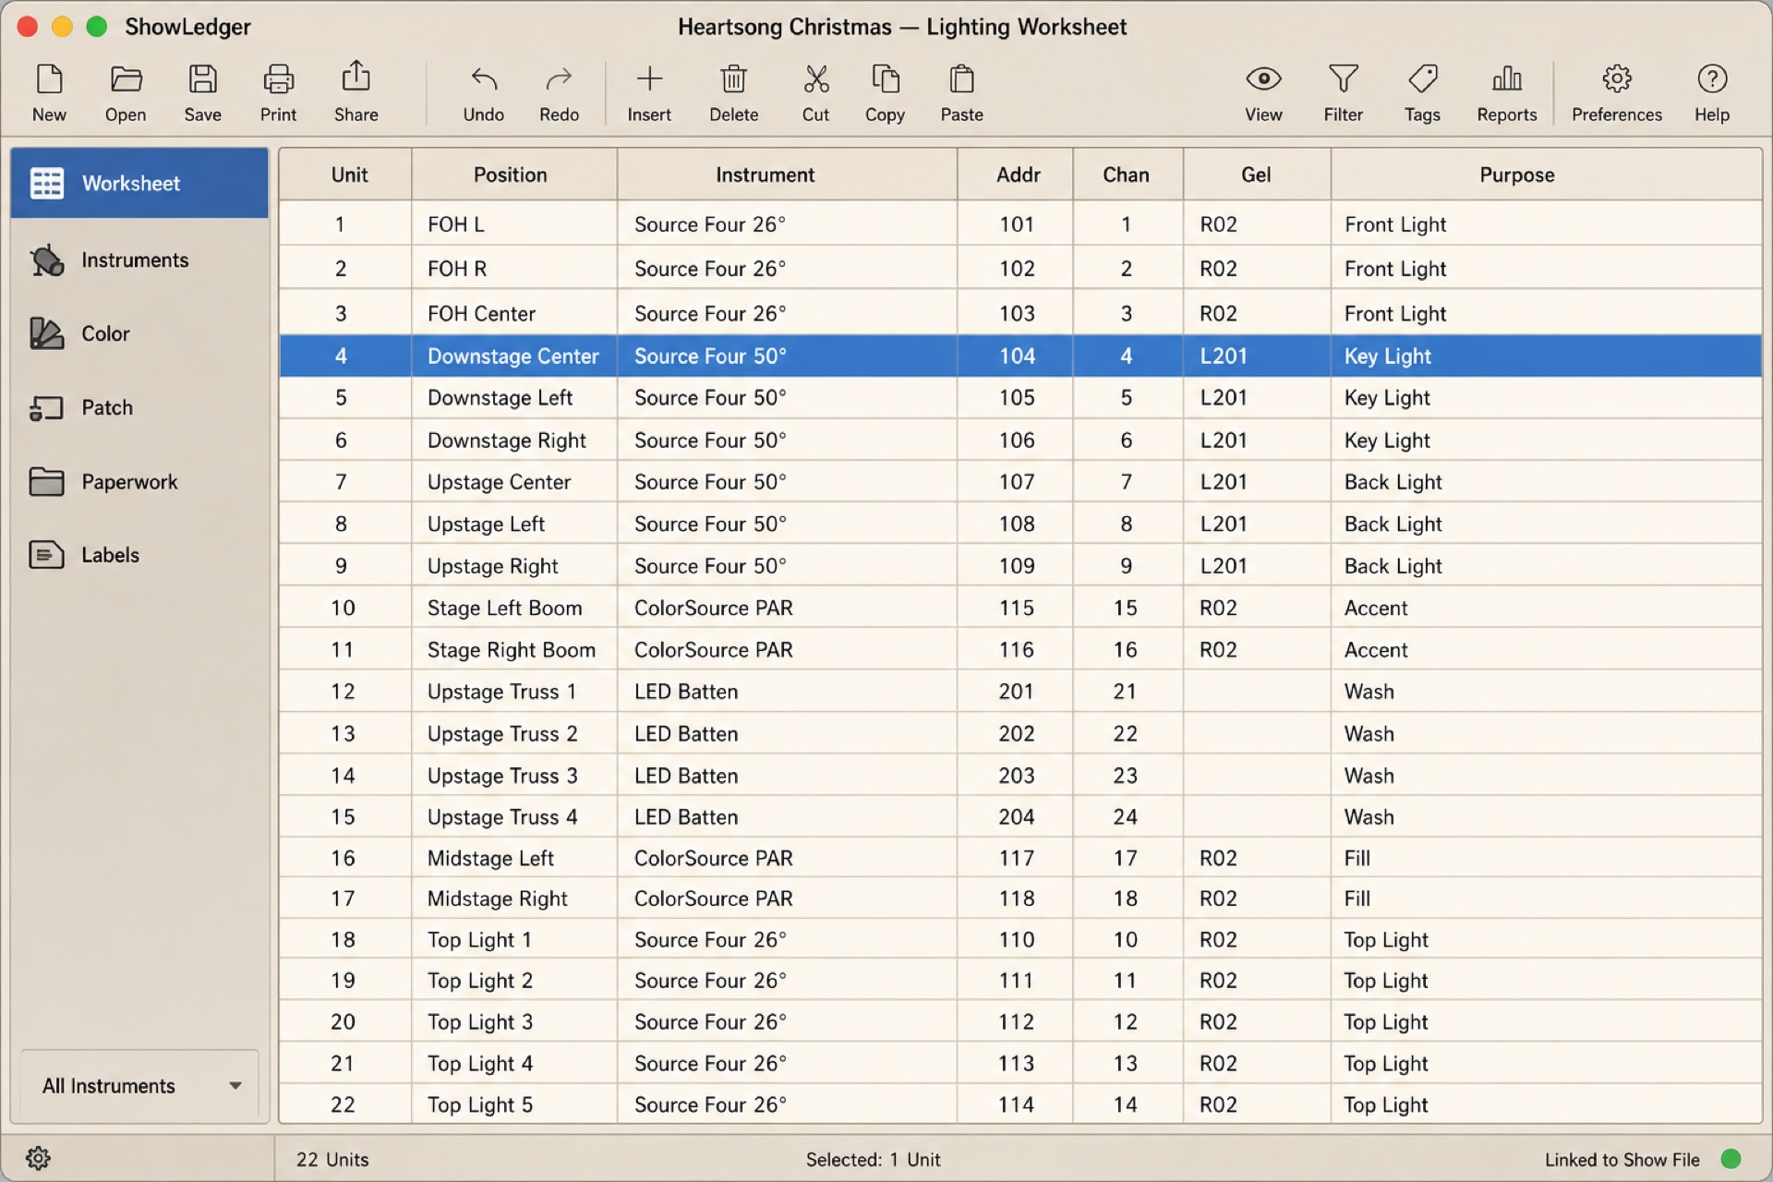Save the lighting worksheet

[202, 92]
